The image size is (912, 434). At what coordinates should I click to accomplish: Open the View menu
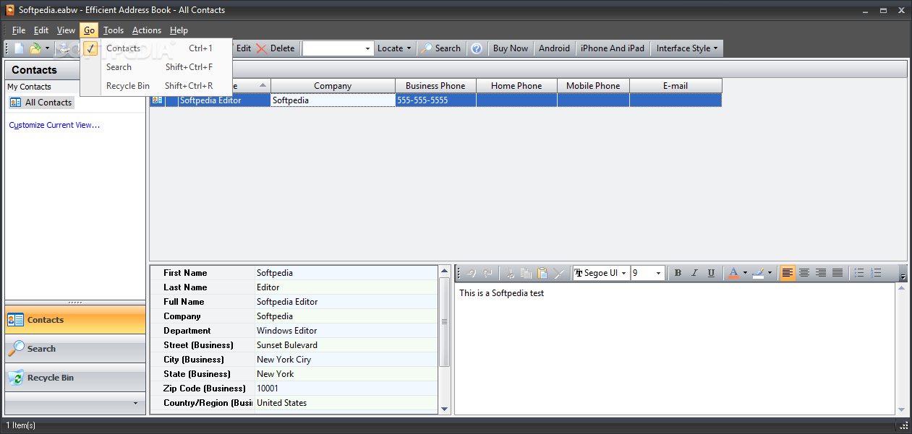pos(66,30)
